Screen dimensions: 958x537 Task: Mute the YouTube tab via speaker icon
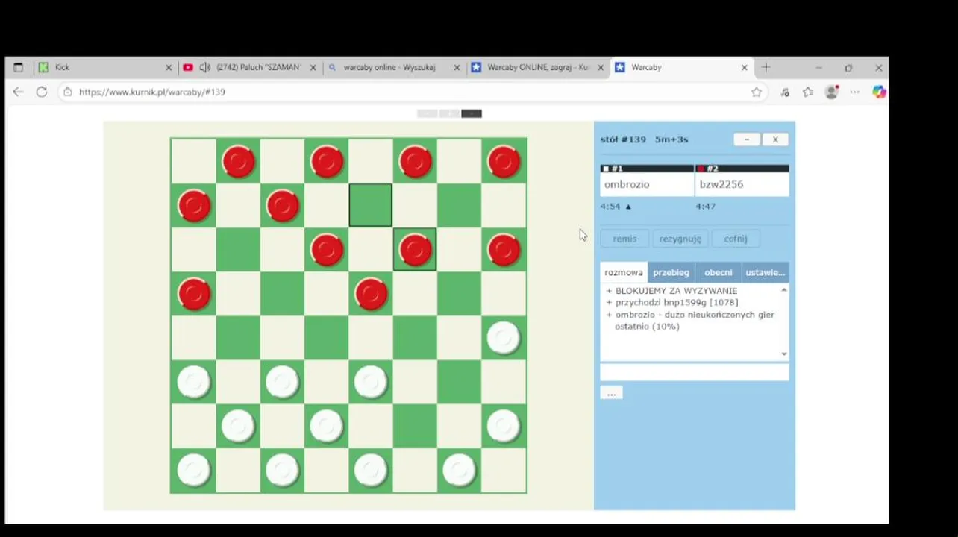click(204, 67)
